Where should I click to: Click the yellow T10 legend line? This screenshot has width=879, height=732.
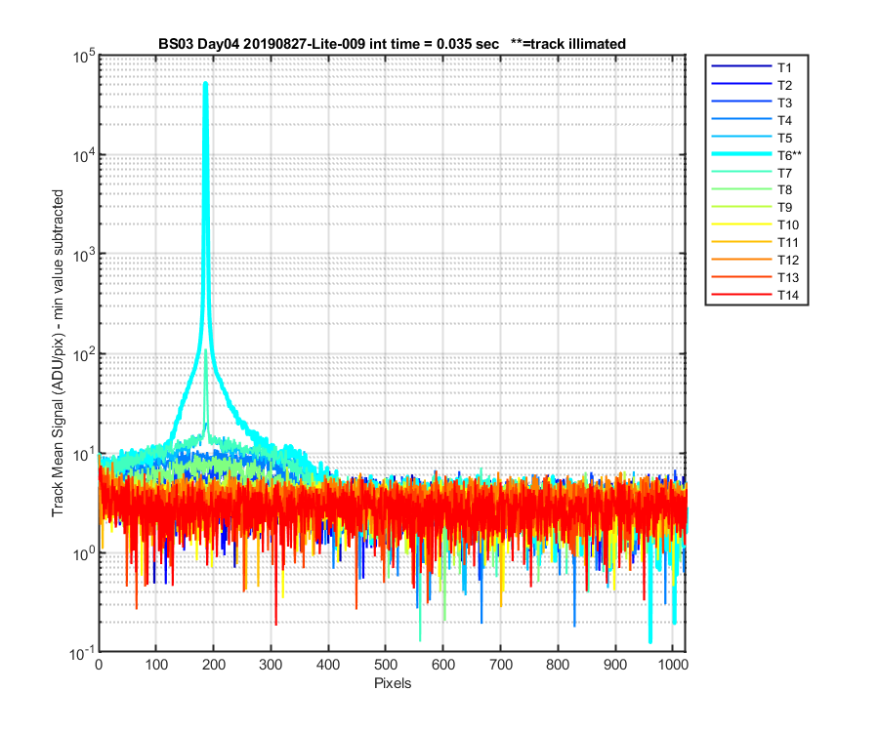[741, 224]
